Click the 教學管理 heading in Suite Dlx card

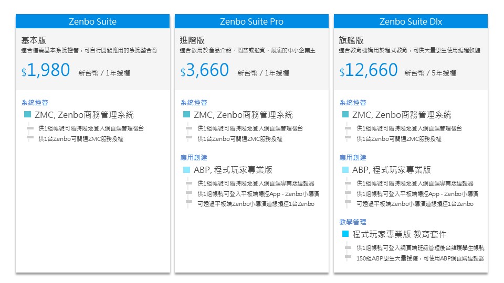(353, 222)
